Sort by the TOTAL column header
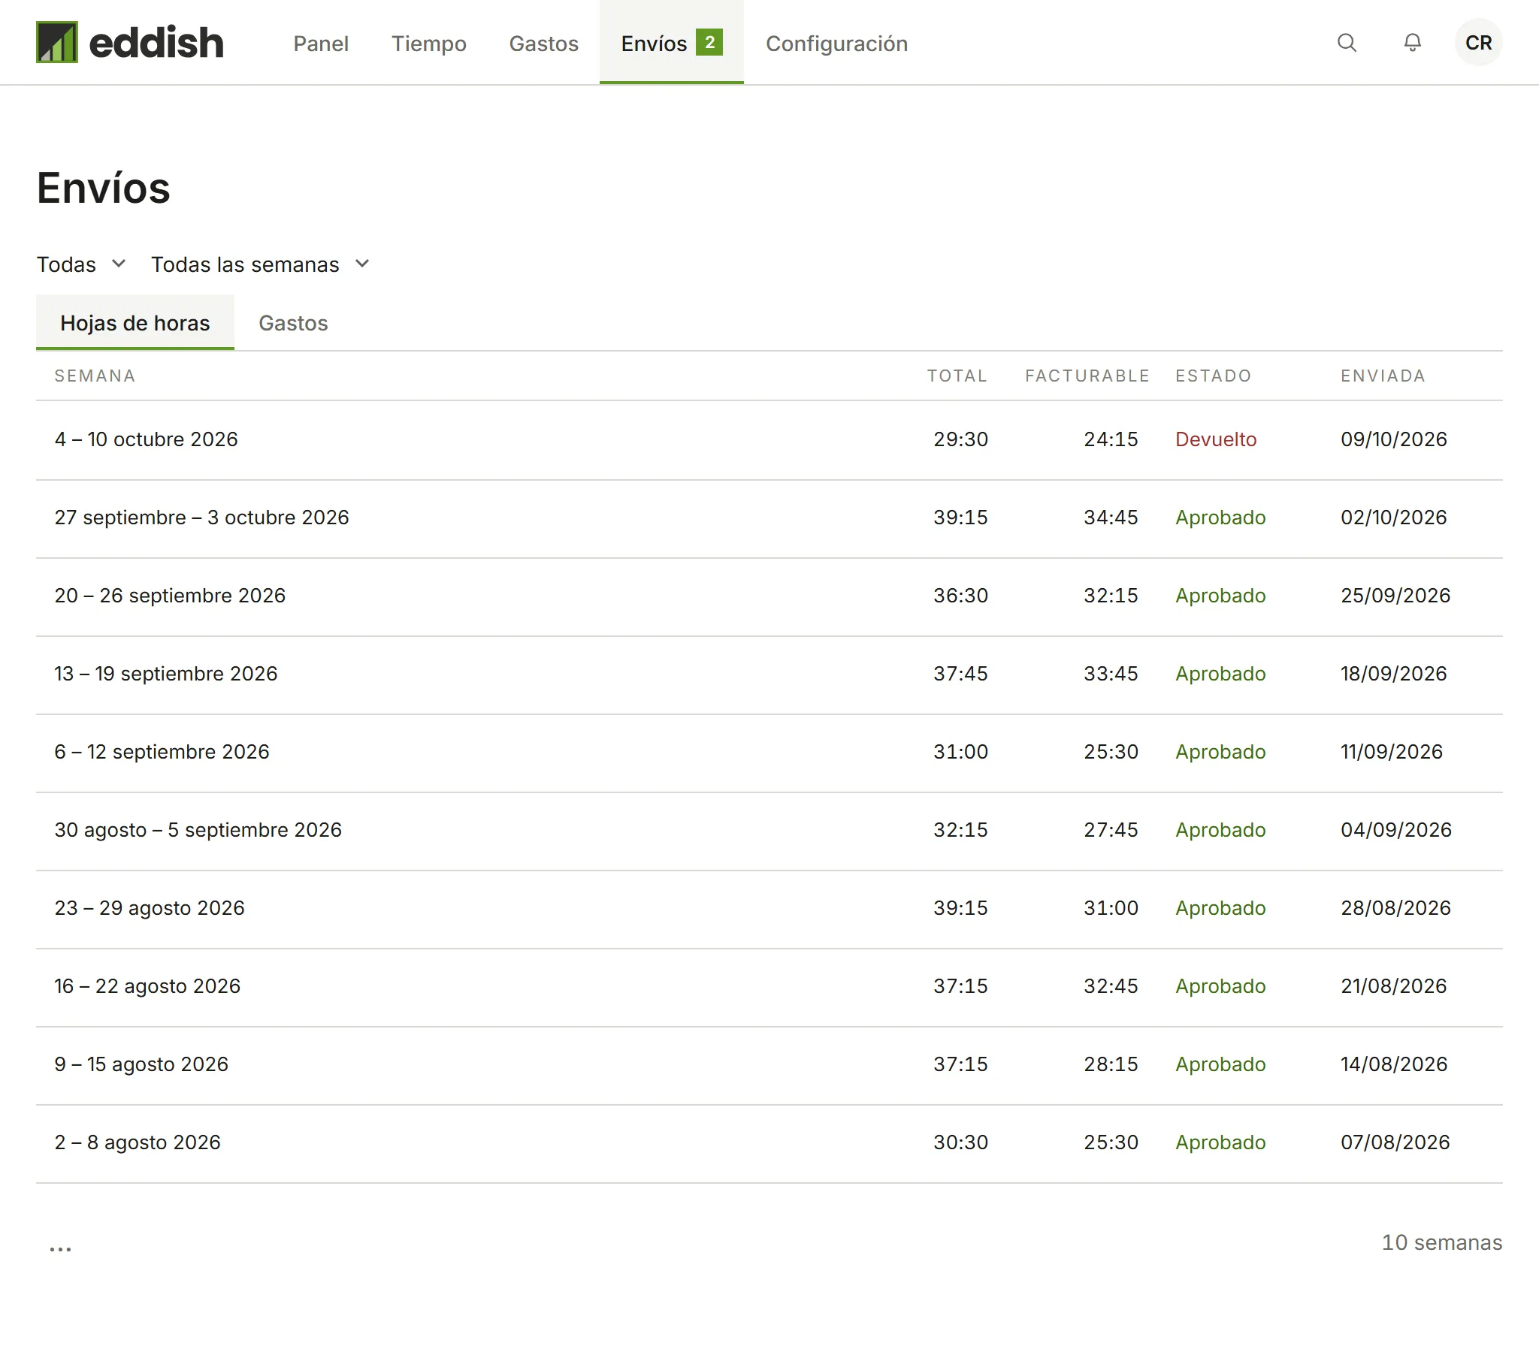The width and height of the screenshot is (1539, 1355). point(957,376)
